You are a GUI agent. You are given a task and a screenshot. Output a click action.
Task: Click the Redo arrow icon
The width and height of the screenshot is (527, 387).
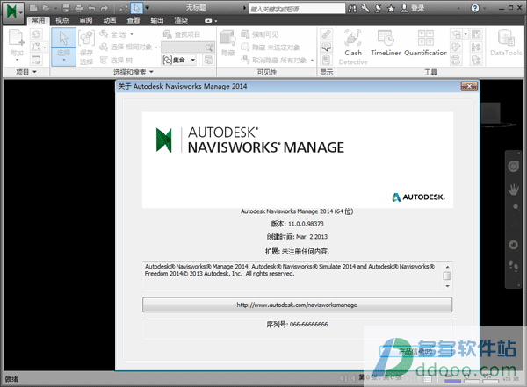coord(105,8)
